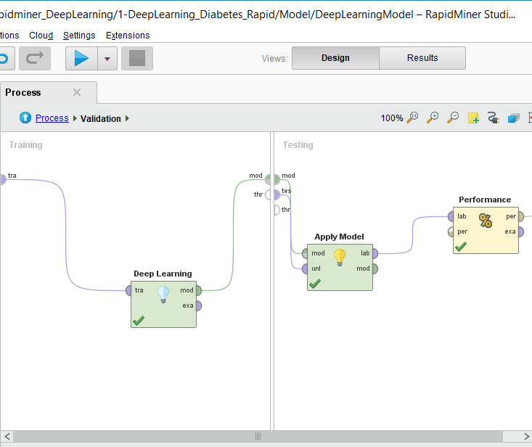Image resolution: width=532 pixels, height=447 pixels.
Task: Click the Apply Model green checkmark status
Action: [315, 284]
